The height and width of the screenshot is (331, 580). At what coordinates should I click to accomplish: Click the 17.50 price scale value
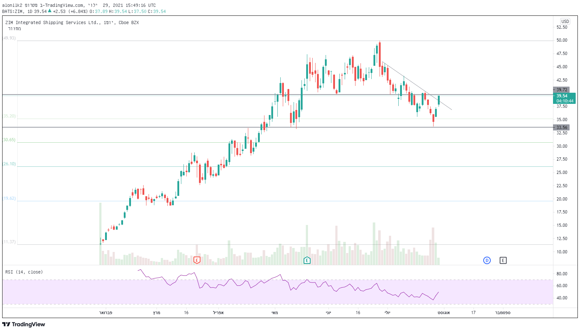click(562, 212)
